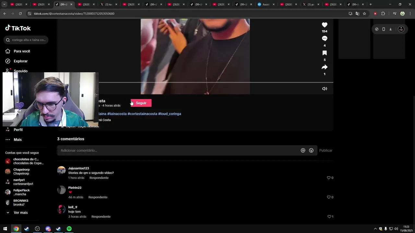Screen dimensions: 415x233
Task: Open the phone app icon in top pill
Action: (384, 29)
